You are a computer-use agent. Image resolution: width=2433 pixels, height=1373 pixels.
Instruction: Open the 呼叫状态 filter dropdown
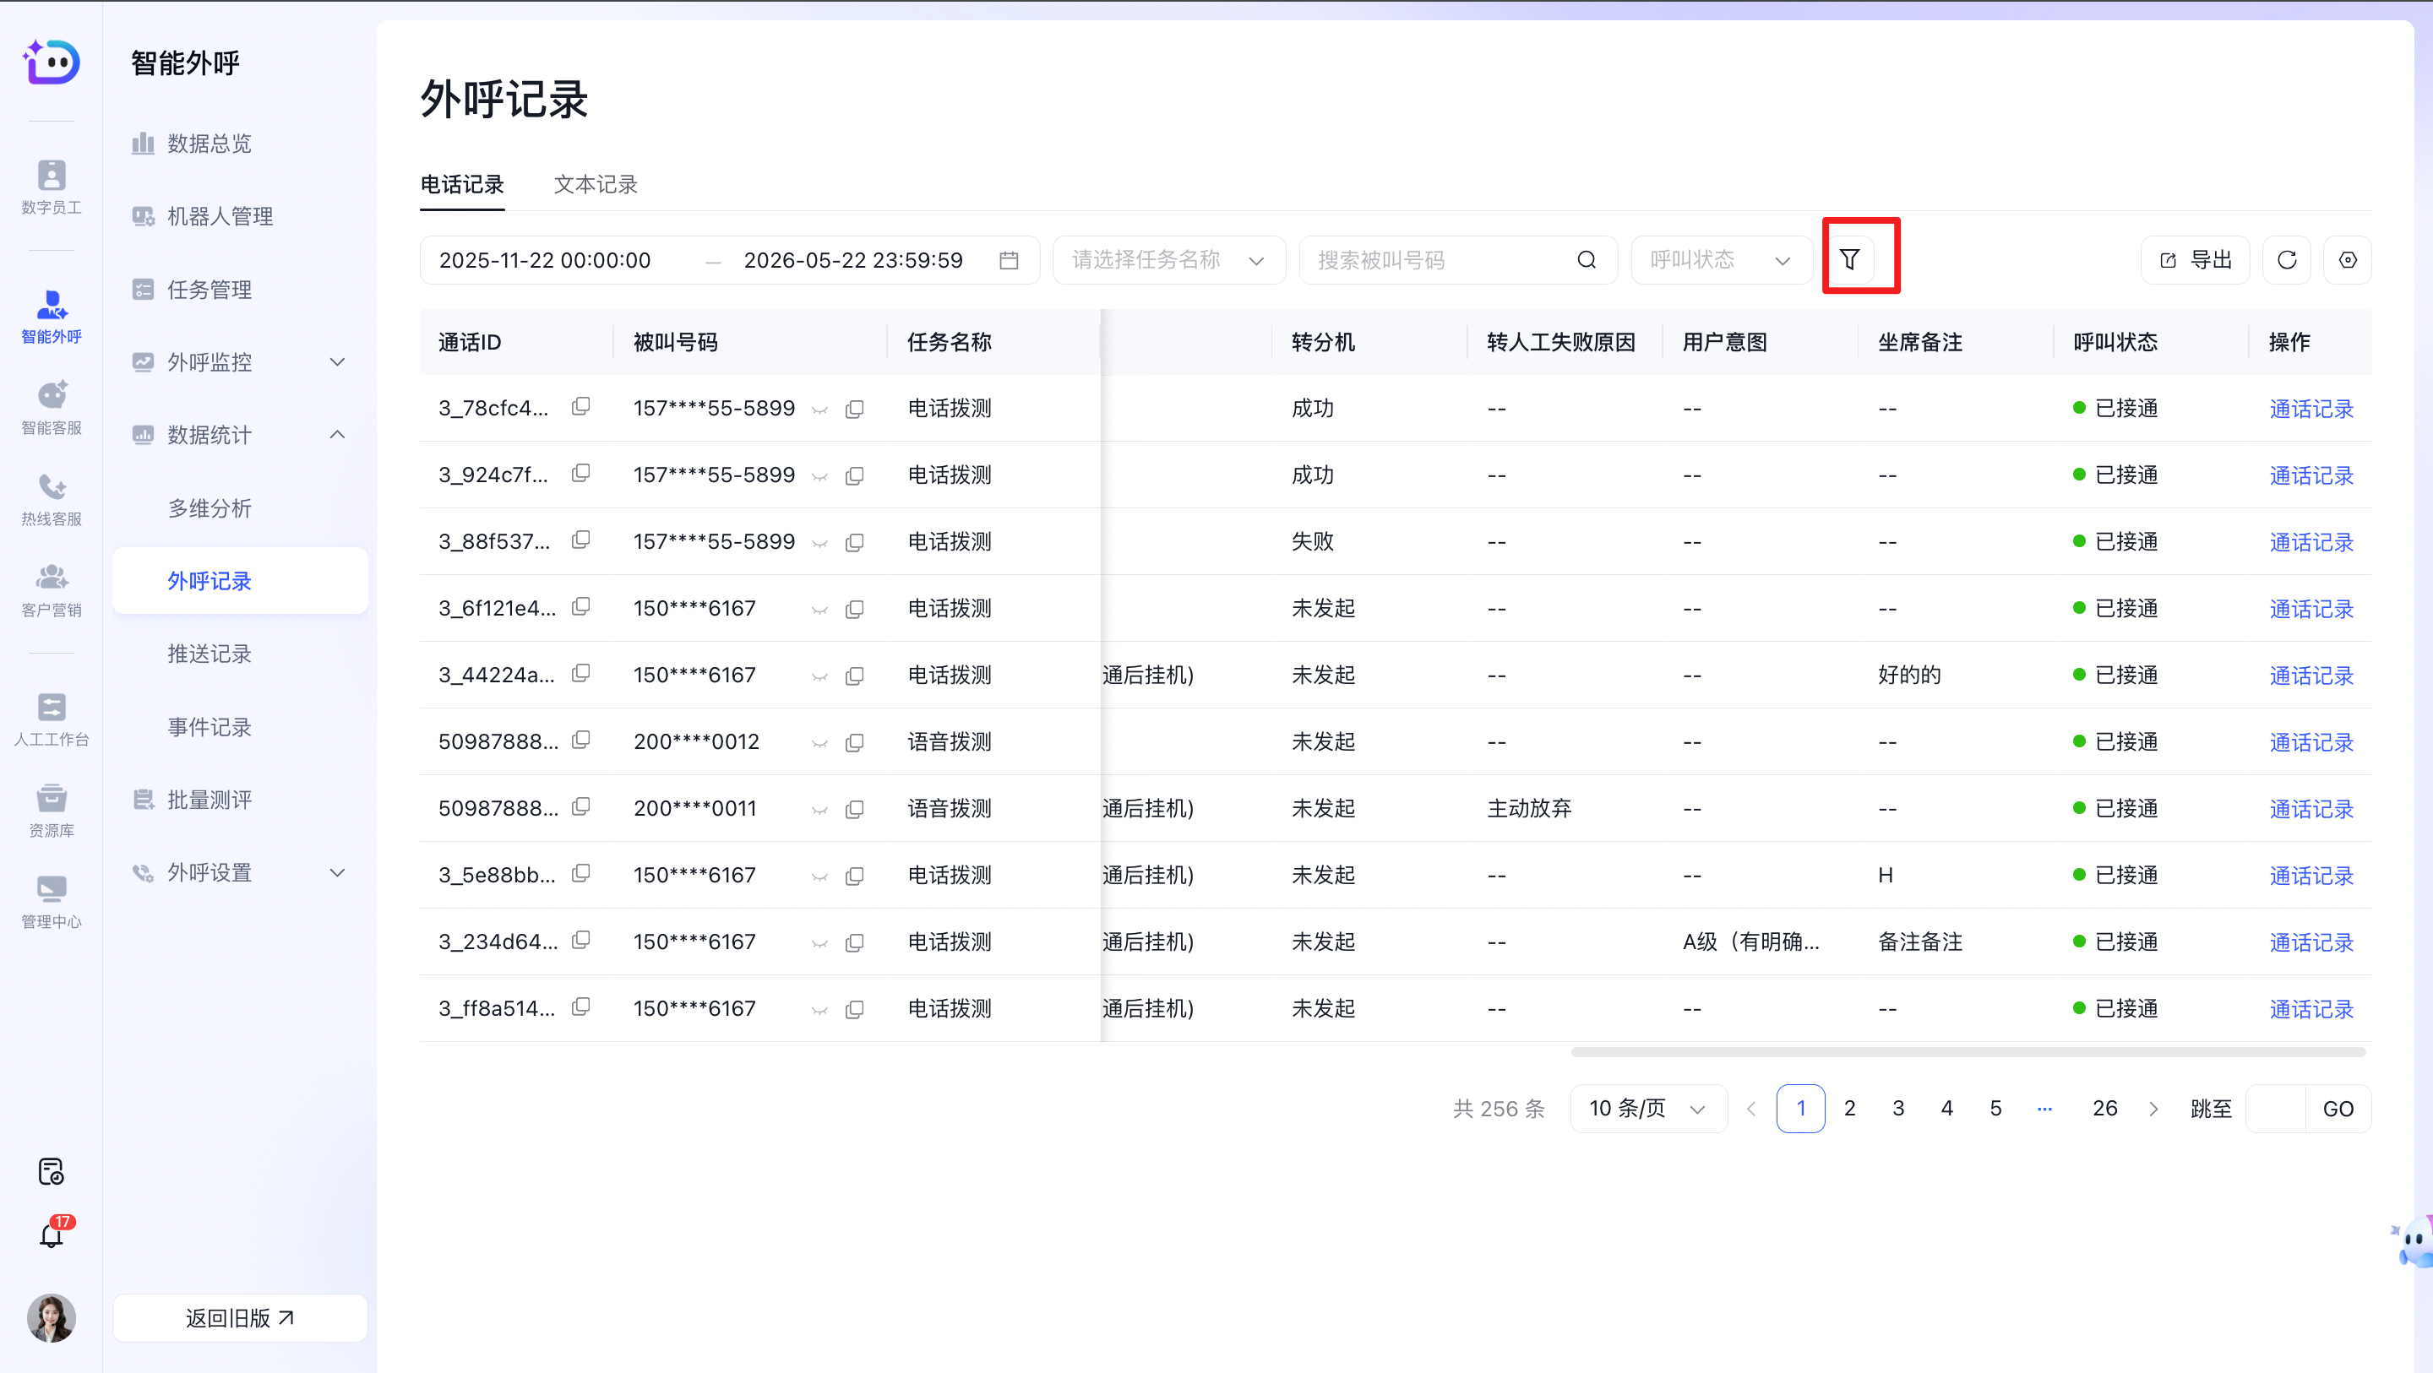(1721, 260)
